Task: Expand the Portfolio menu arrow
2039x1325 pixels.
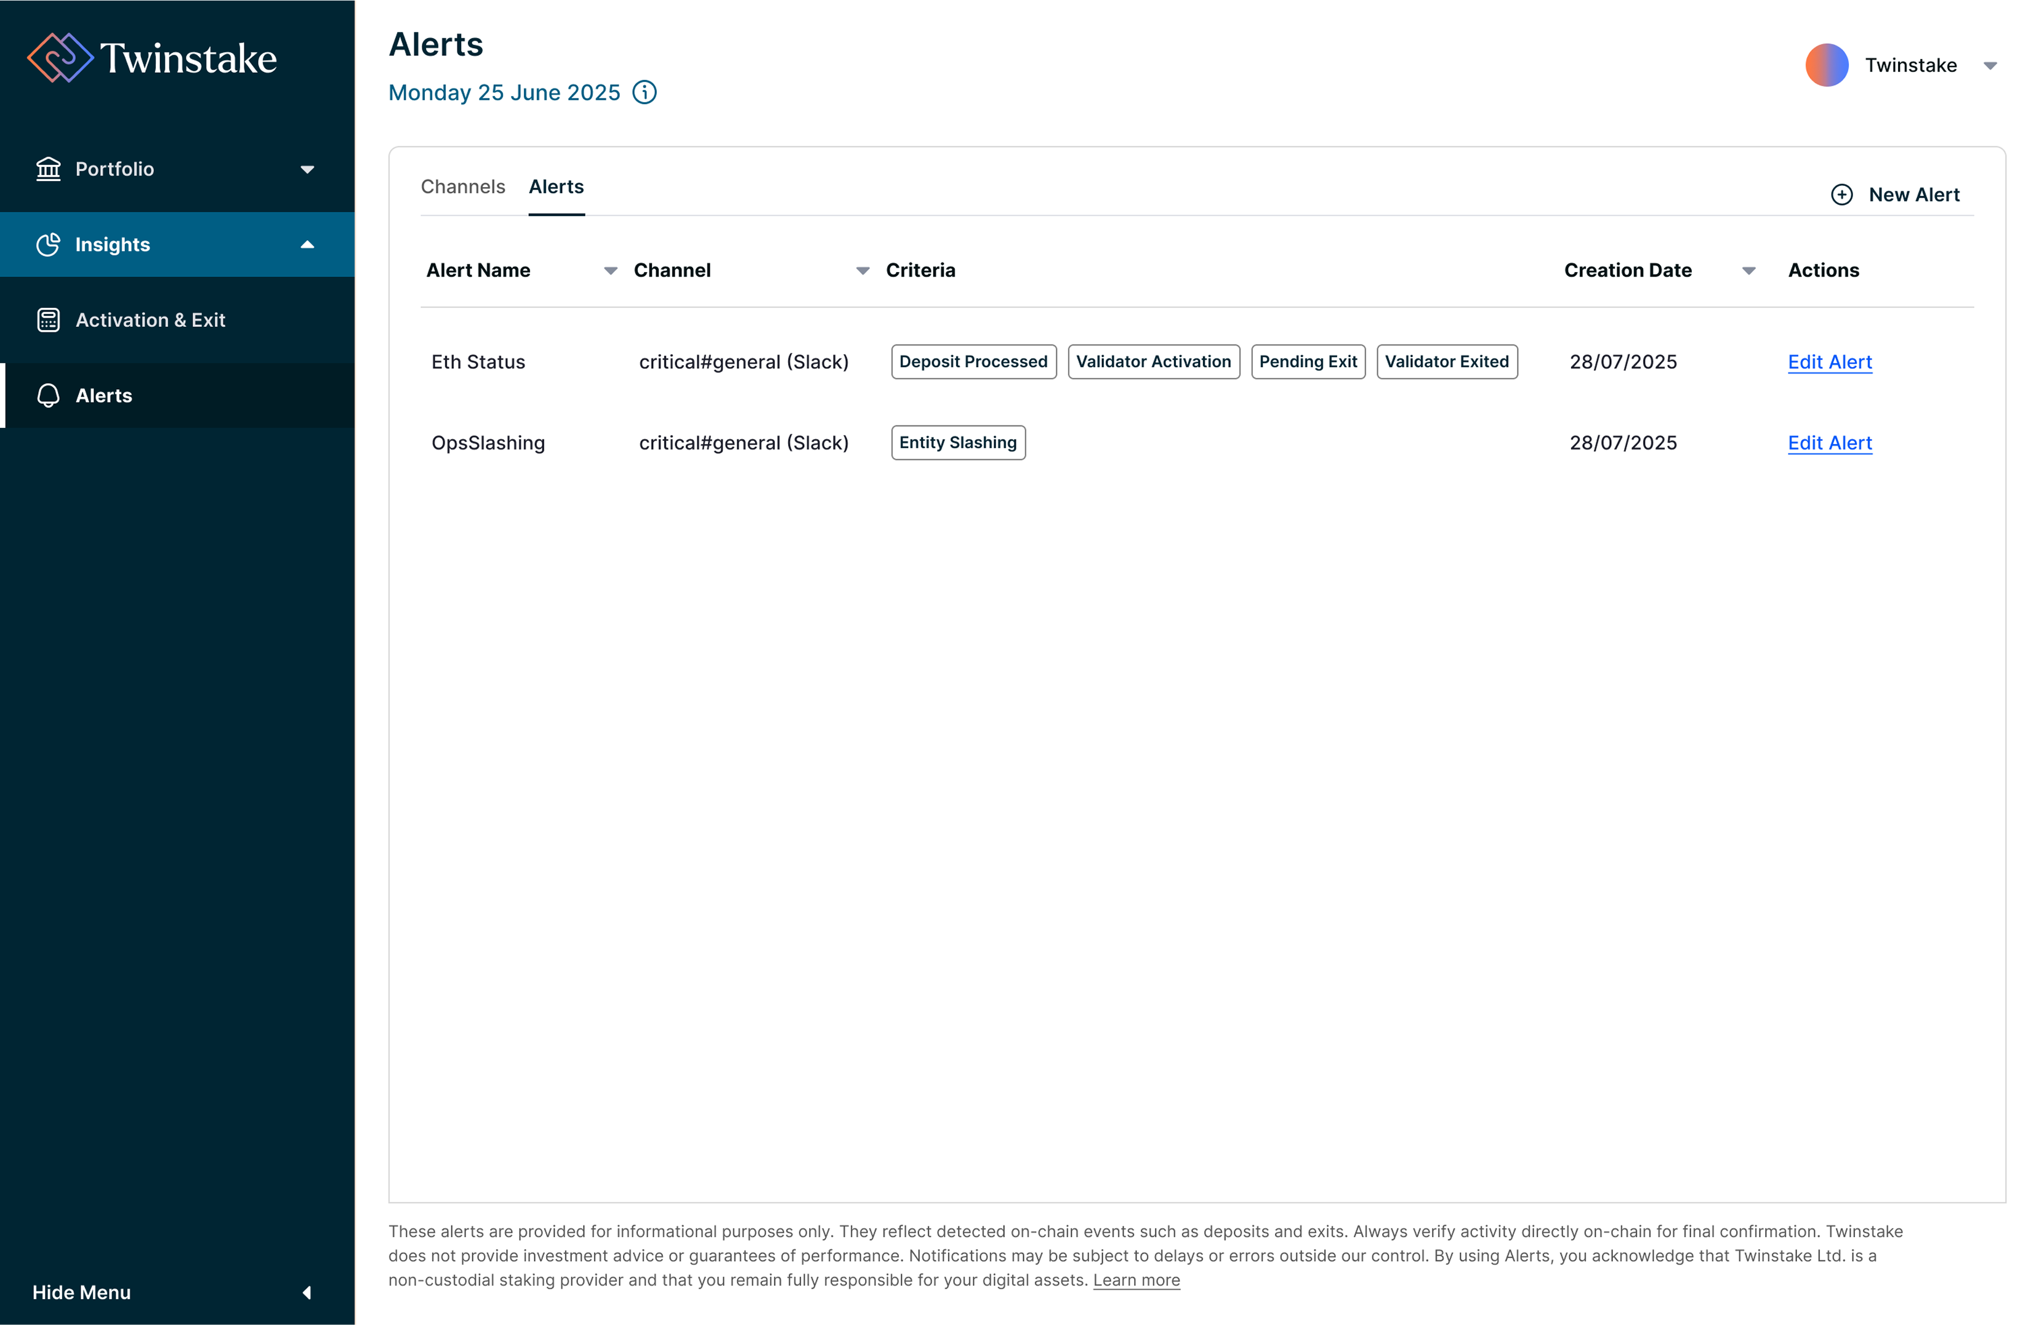Action: (308, 170)
